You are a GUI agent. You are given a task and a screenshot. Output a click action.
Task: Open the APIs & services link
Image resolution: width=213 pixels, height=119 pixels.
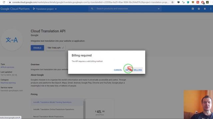coord(7,67)
